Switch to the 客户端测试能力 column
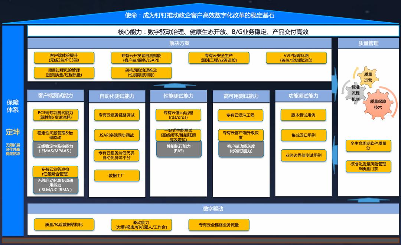401x245 pixels. 56,95
